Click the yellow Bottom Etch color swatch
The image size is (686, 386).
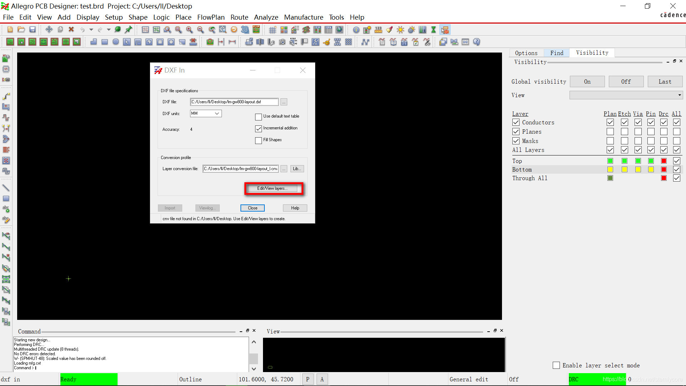[x=624, y=169]
